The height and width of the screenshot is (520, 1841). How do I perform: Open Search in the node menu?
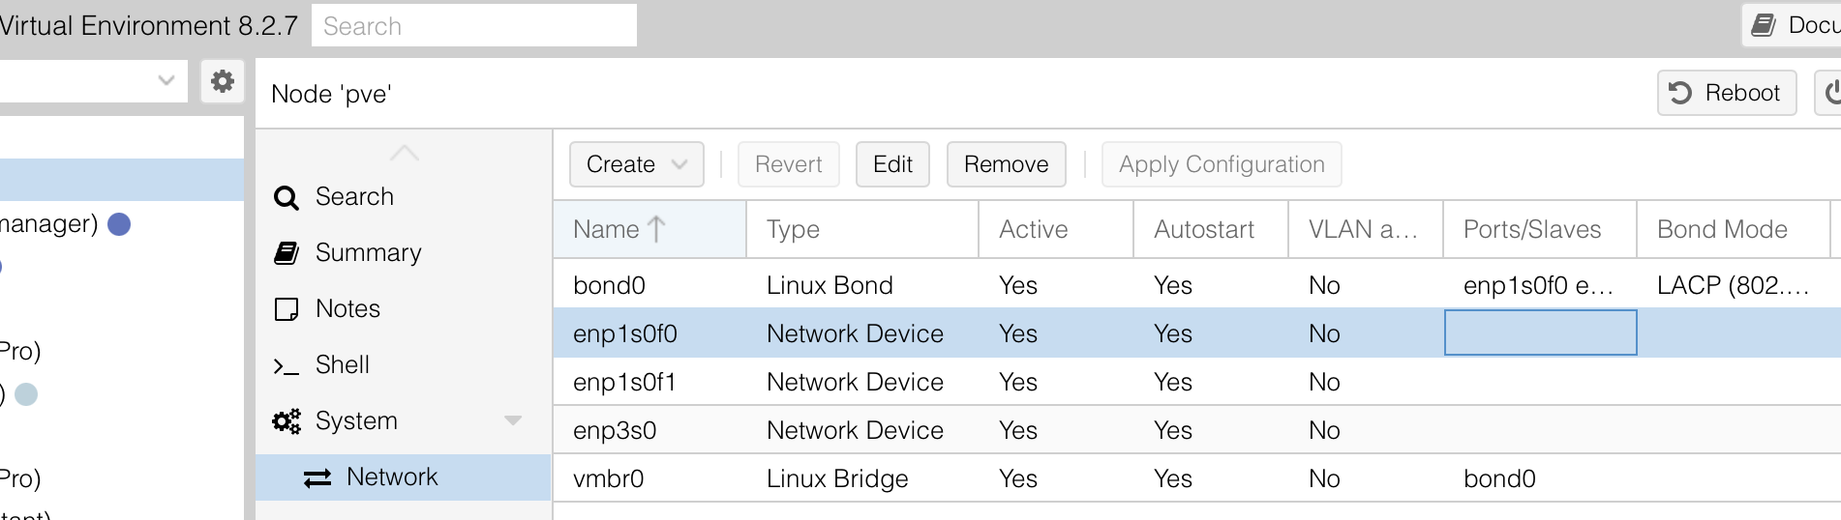[354, 197]
